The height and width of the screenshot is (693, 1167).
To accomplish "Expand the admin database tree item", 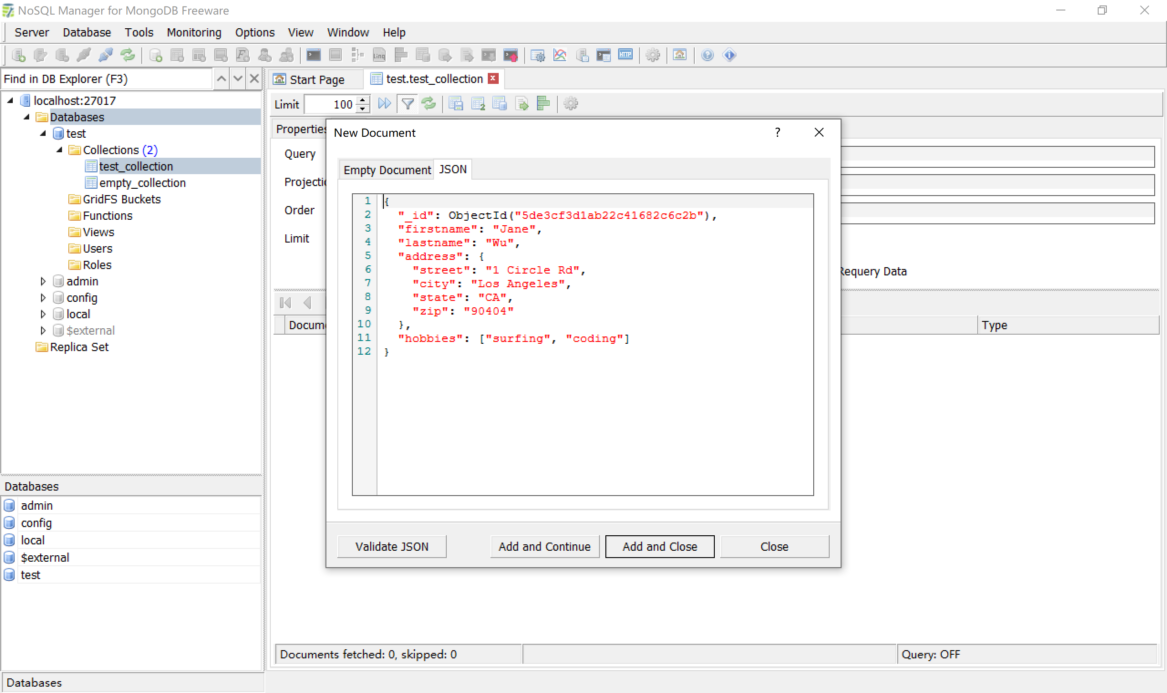I will point(43,280).
